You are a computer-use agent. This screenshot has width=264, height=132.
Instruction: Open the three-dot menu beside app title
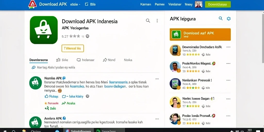click(x=157, y=21)
